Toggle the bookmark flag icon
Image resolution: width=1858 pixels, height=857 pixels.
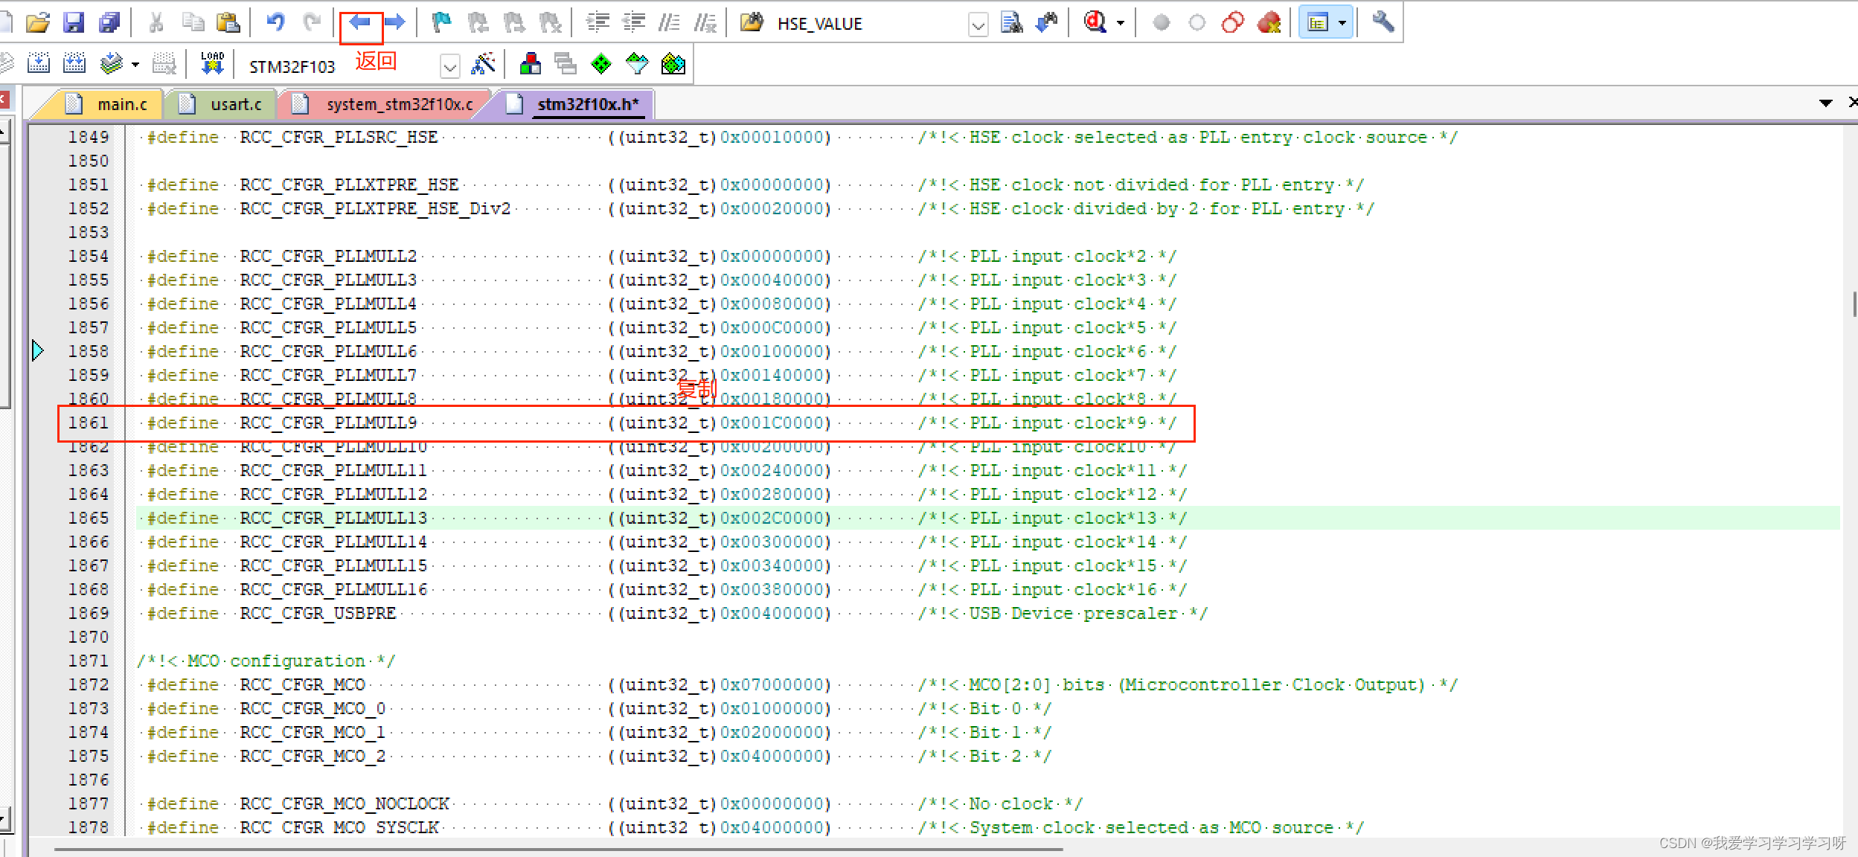442,22
